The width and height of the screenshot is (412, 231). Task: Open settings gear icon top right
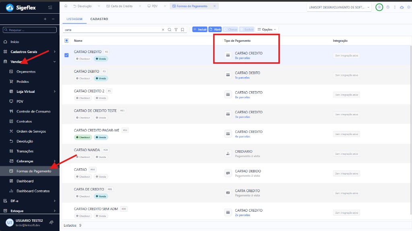click(x=409, y=7)
